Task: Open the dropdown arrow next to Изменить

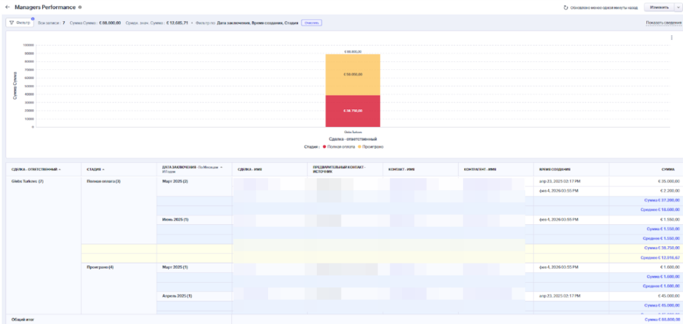Action: pyautogui.click(x=677, y=7)
